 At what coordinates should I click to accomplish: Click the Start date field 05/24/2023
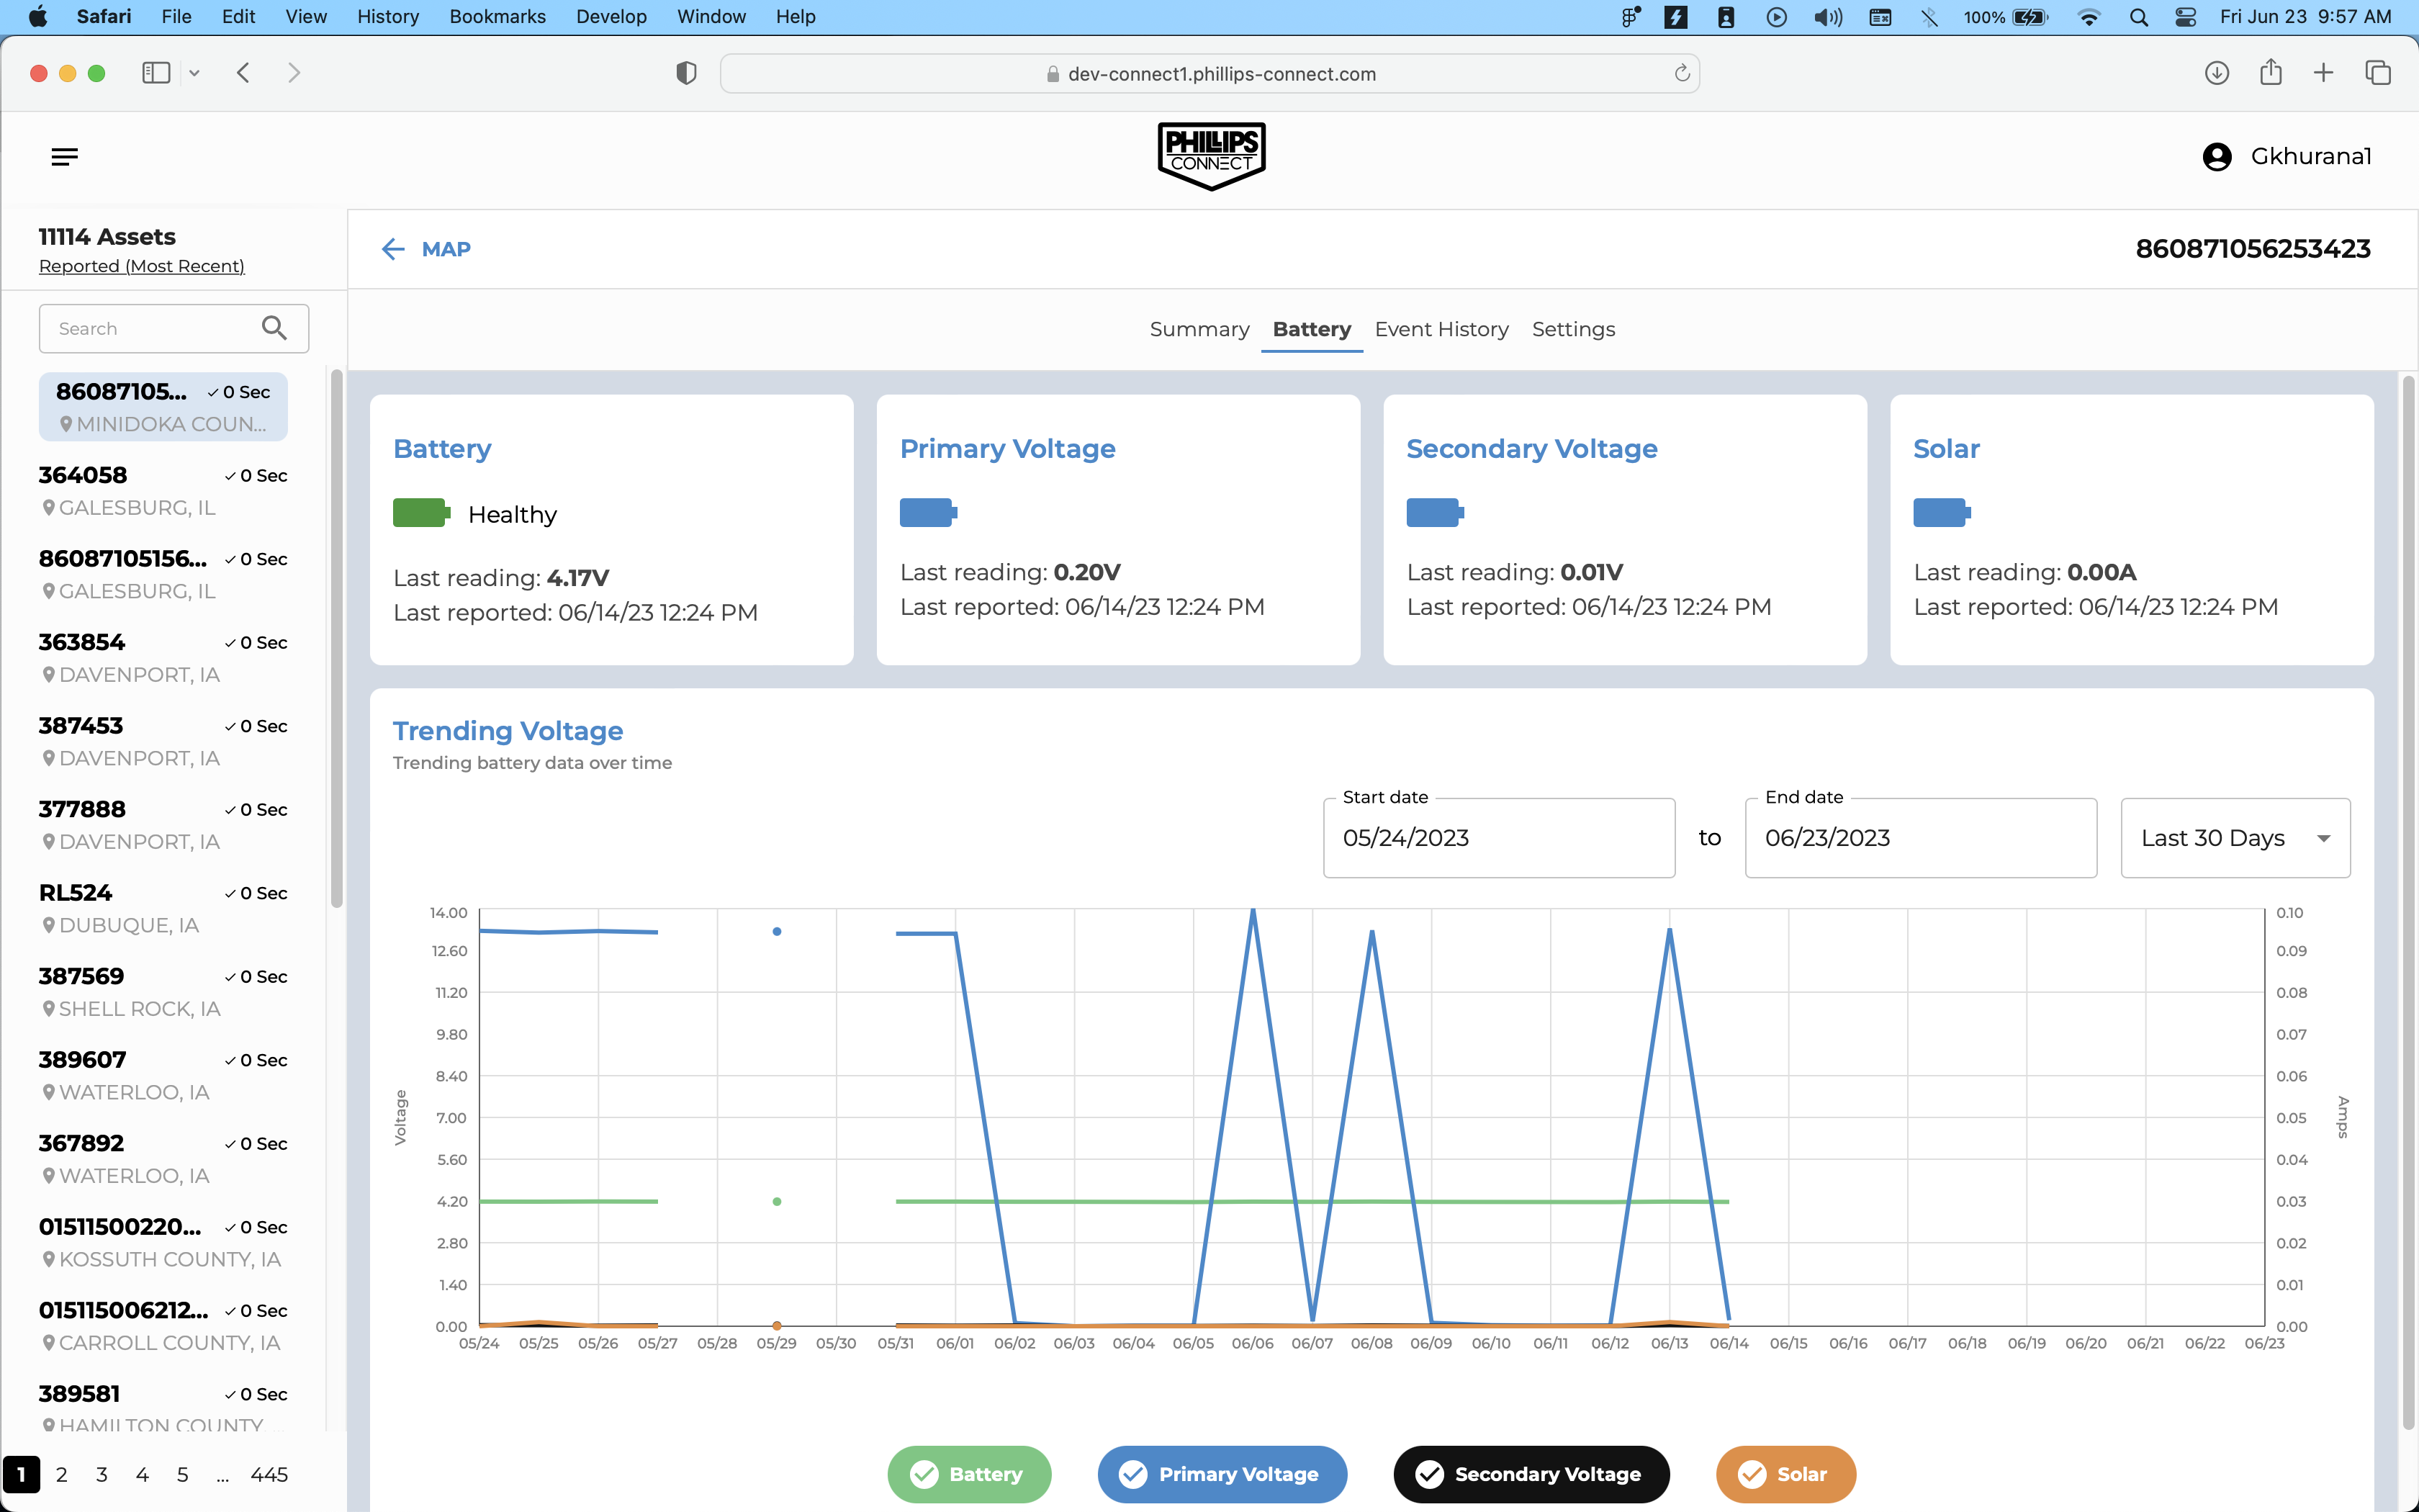point(1498,838)
